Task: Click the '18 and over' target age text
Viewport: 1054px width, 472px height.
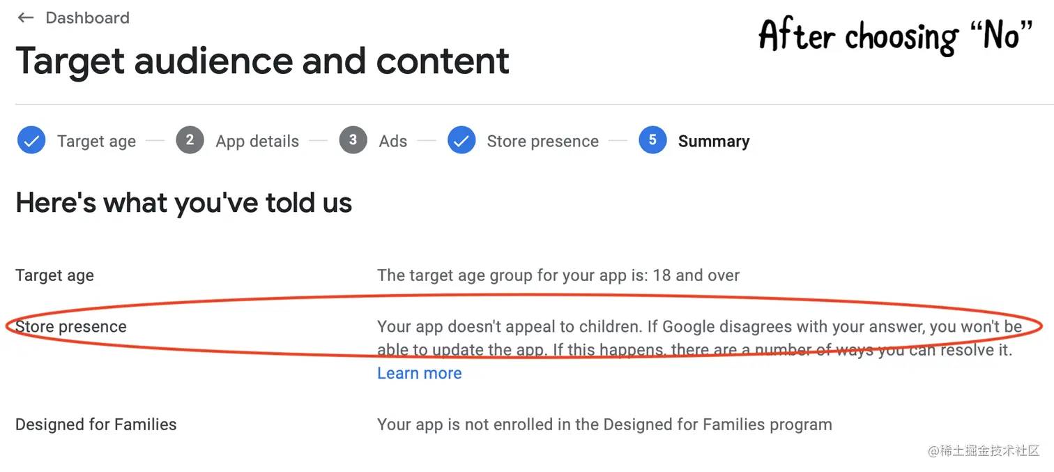Action: click(696, 275)
